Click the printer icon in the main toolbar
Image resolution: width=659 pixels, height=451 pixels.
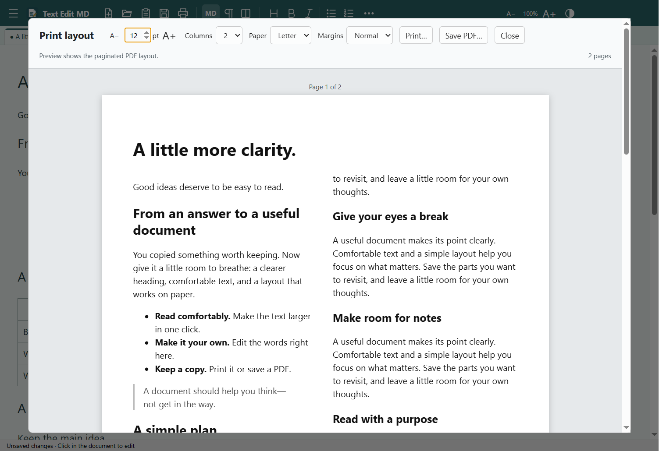tap(183, 14)
